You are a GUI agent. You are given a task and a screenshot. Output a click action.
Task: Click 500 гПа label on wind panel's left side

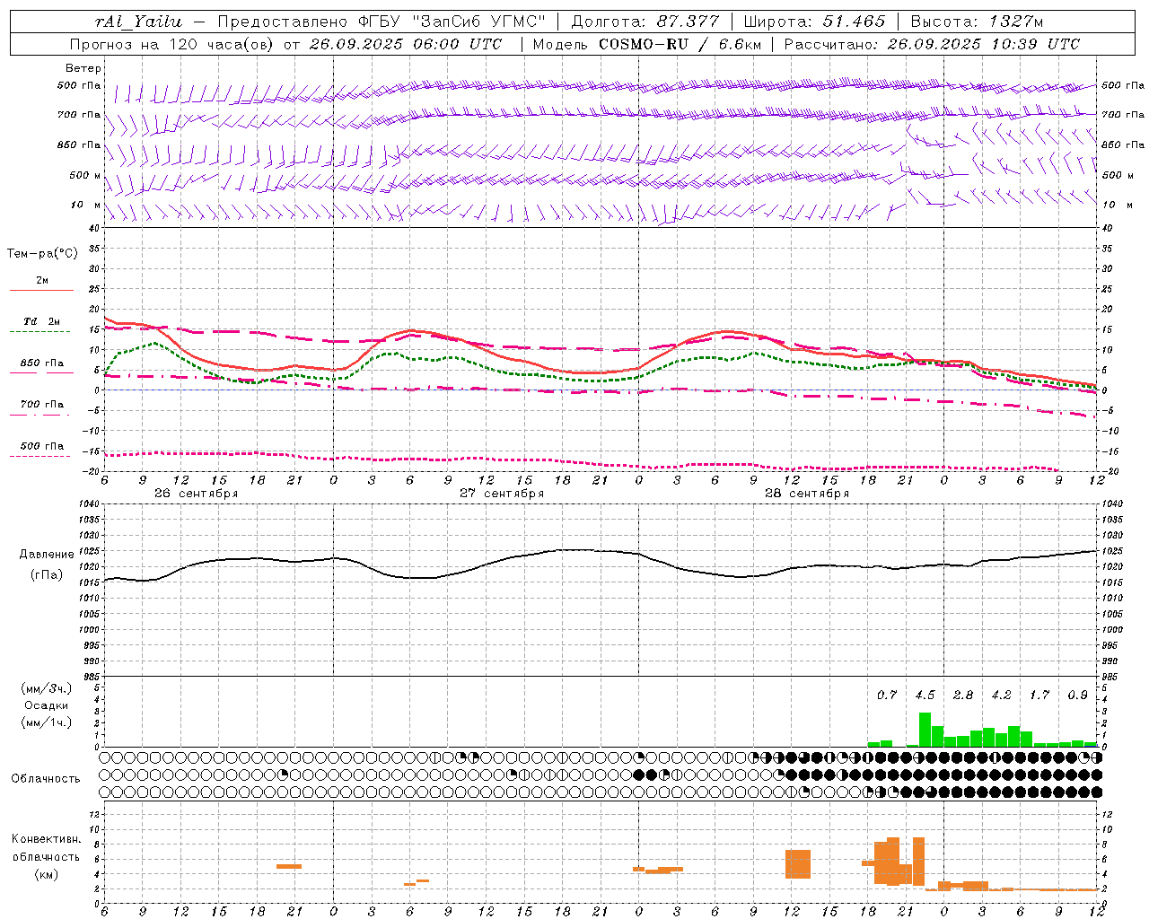coord(79,86)
